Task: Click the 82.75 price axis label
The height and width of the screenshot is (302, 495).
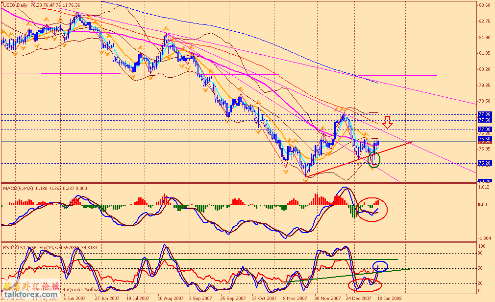Action: click(x=485, y=22)
